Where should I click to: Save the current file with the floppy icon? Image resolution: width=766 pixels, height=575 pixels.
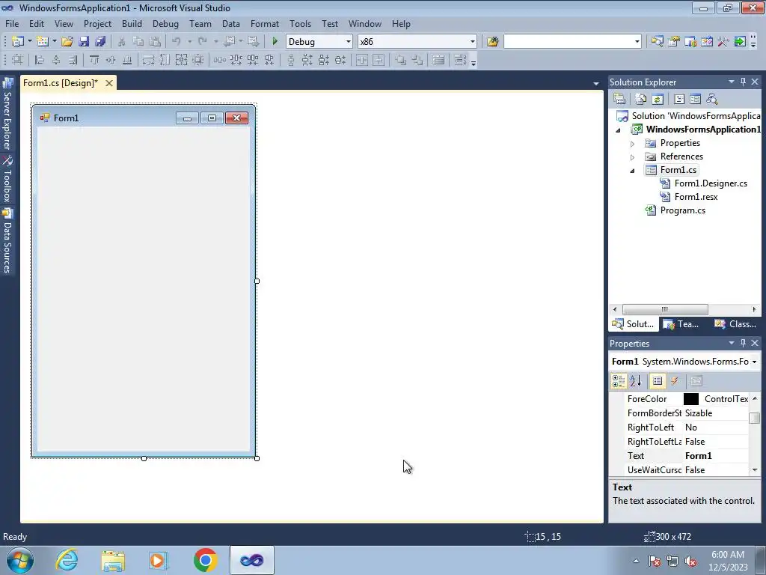pos(84,42)
